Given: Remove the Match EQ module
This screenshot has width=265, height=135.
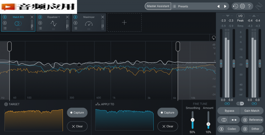Looking at the screenshot, I should 32,17.
